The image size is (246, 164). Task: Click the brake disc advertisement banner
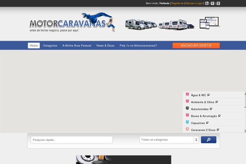pyautogui.click(x=124, y=159)
